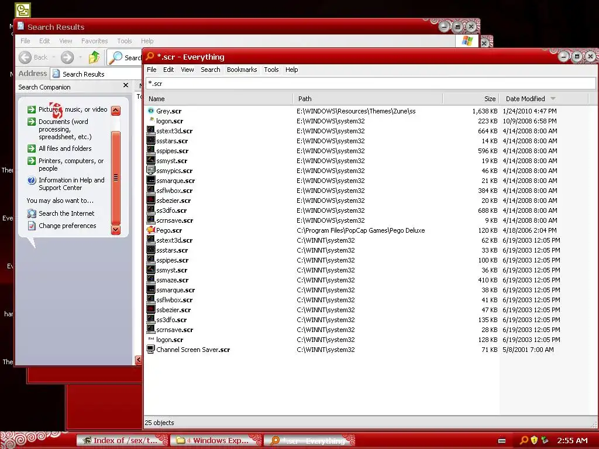The image size is (599, 449).
Task: Click Forward arrow in Search Results window
Action: pos(67,57)
